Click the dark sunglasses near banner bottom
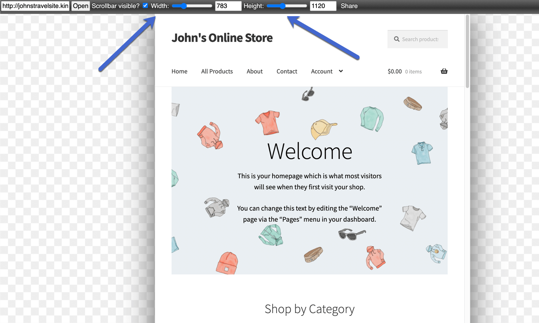This screenshot has height=323, width=539. [352, 234]
